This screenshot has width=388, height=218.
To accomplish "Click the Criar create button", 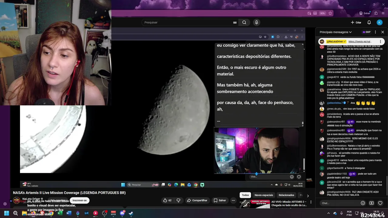I will coord(356,22).
